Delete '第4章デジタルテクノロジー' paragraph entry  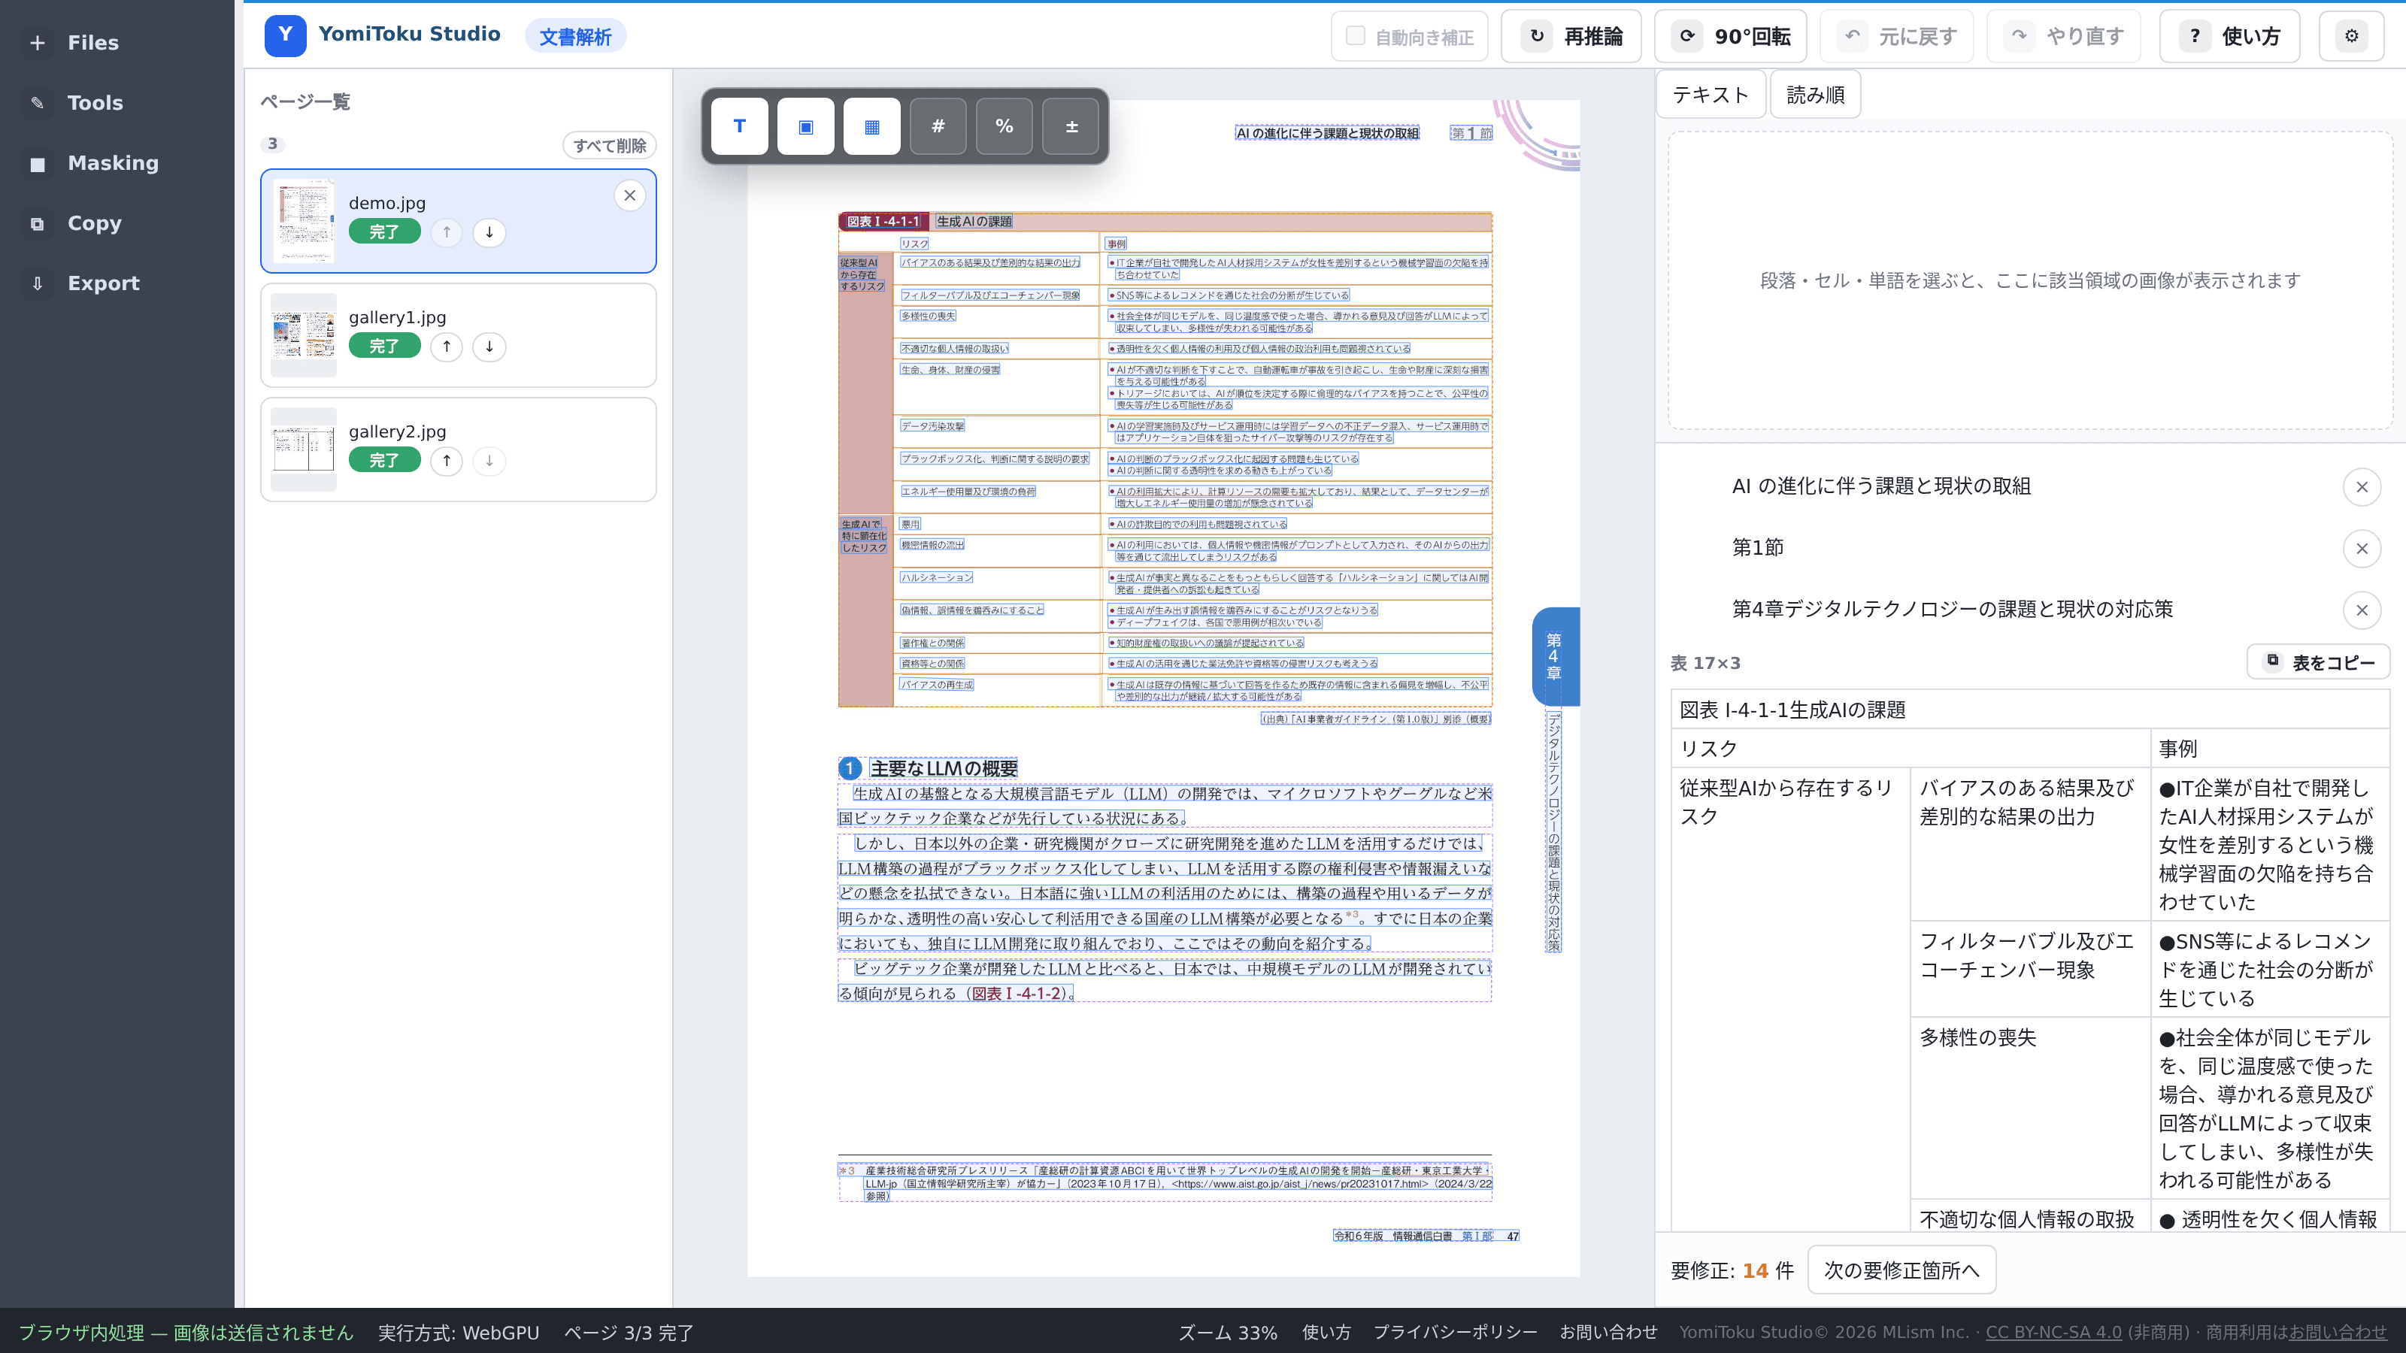tap(2361, 610)
